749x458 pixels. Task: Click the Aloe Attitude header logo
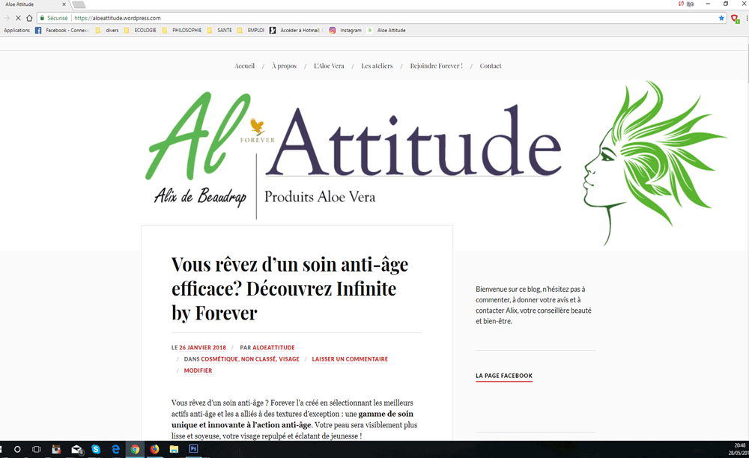(354, 155)
